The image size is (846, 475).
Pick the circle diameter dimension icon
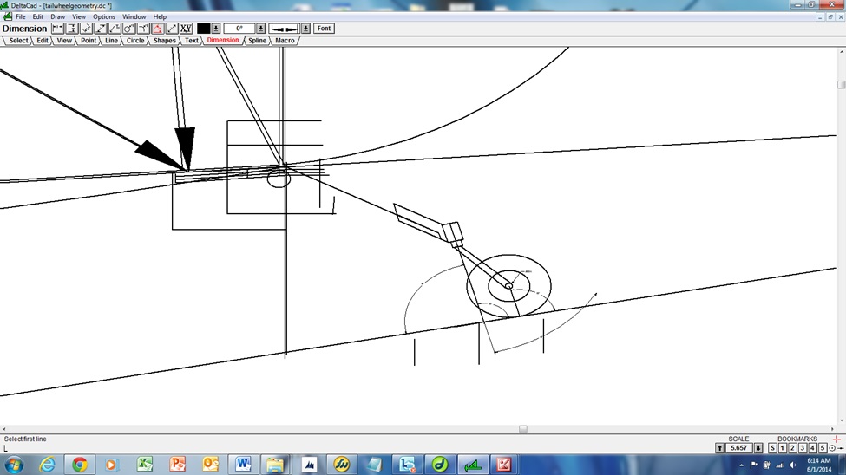pyautogui.click(x=129, y=29)
